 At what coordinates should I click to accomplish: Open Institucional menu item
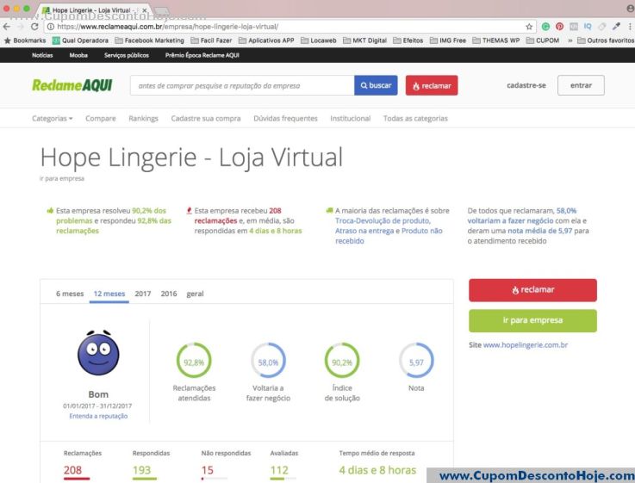pos(351,119)
